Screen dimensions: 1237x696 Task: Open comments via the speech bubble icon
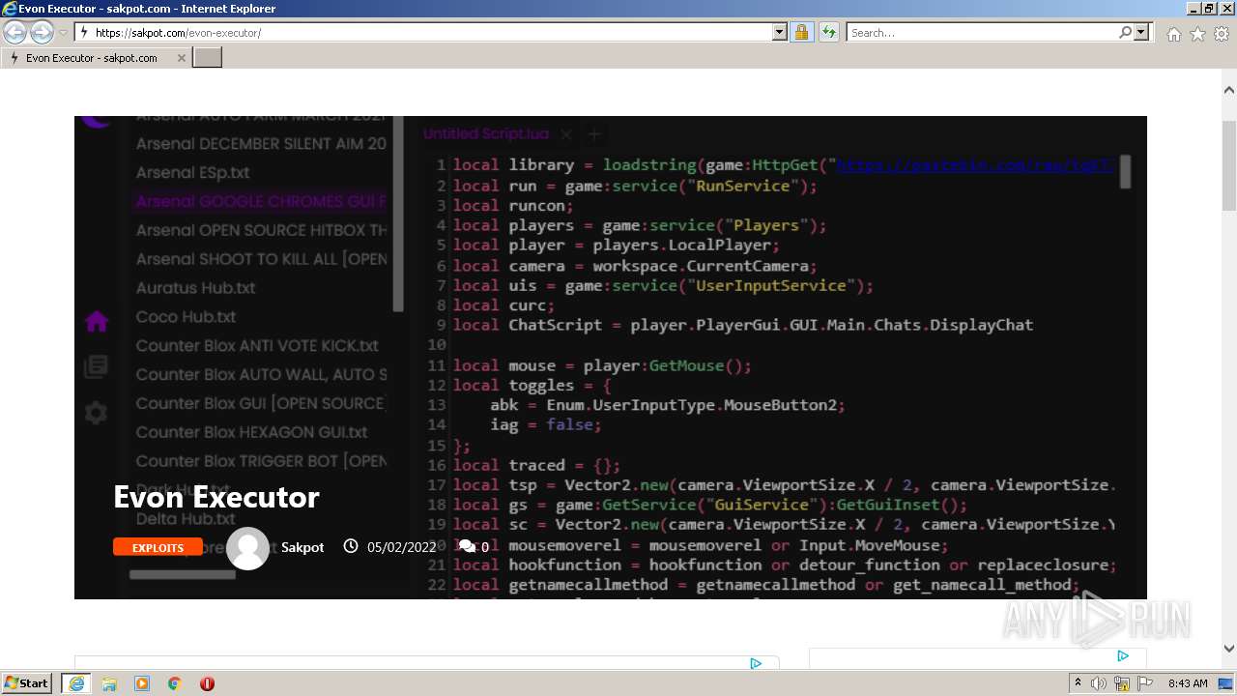[x=467, y=546]
